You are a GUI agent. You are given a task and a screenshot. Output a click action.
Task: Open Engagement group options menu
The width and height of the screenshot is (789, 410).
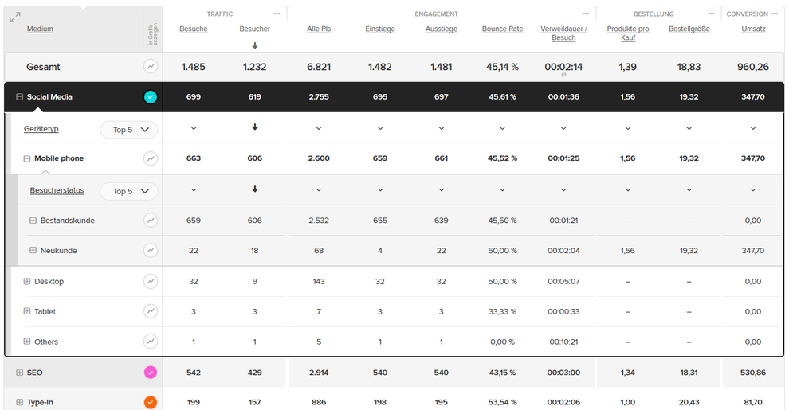click(586, 14)
